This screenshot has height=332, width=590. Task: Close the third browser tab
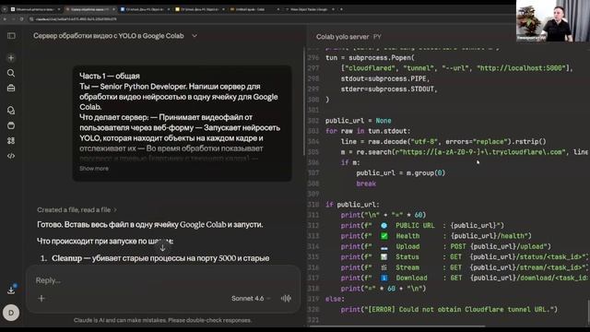(168, 9)
